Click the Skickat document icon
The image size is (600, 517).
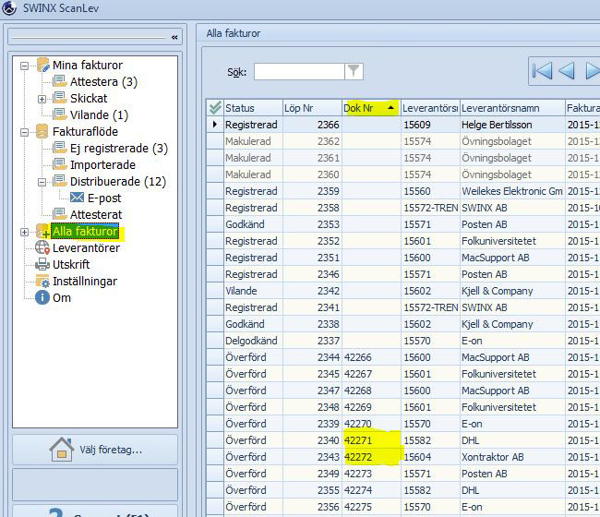pos(60,98)
